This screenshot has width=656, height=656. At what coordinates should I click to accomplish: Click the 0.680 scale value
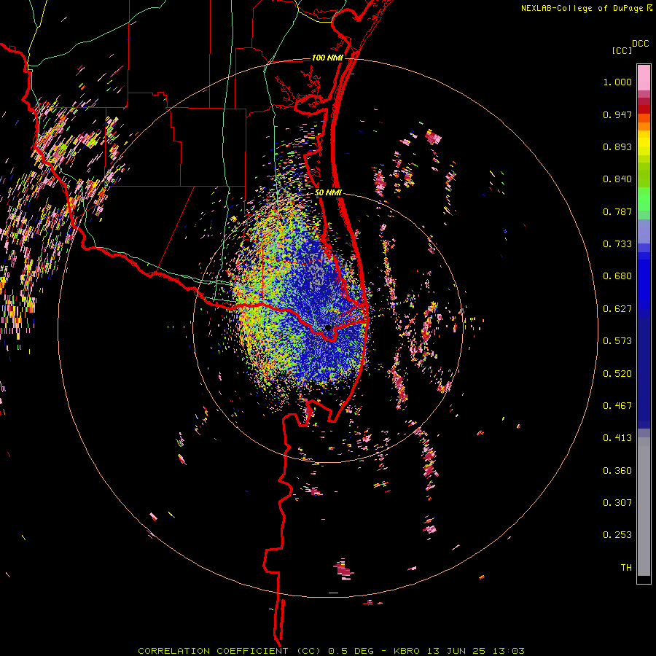click(617, 276)
